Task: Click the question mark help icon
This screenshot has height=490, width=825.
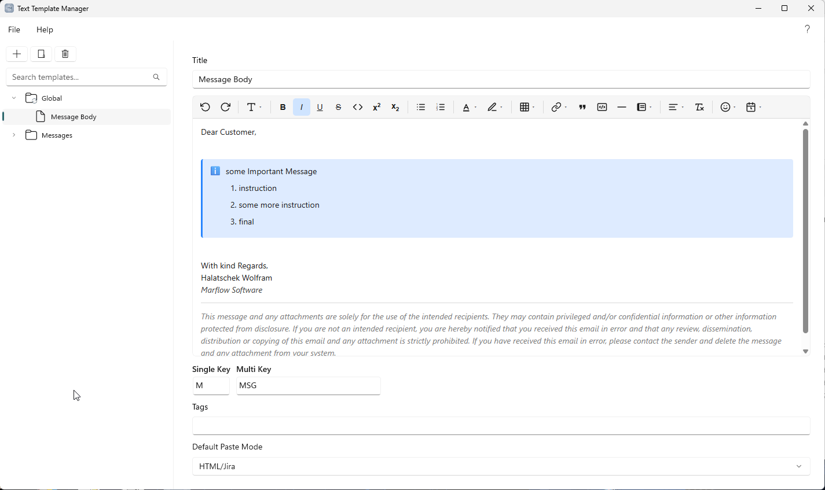Action: pos(808,29)
